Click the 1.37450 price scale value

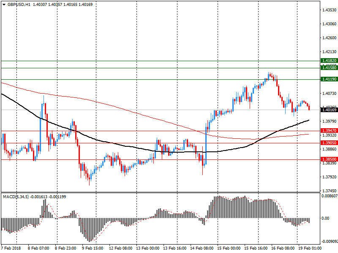329,191
